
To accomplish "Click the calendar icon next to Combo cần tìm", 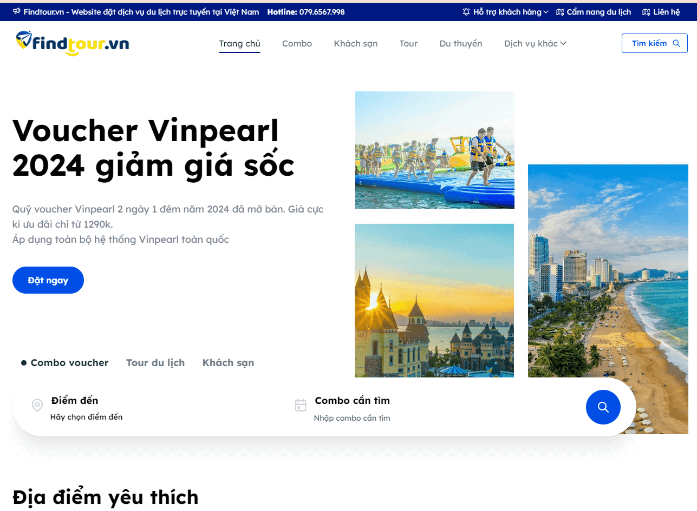I will click(x=300, y=405).
